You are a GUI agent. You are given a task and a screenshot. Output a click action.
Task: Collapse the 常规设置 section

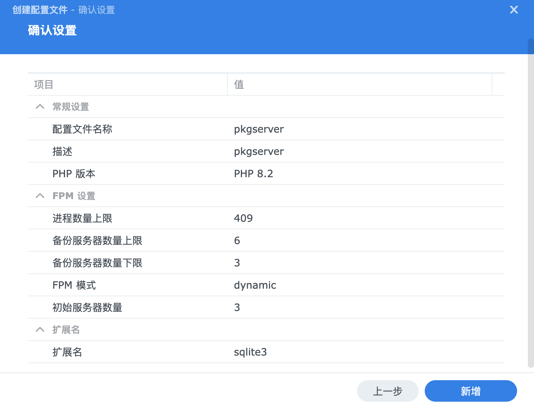point(40,107)
